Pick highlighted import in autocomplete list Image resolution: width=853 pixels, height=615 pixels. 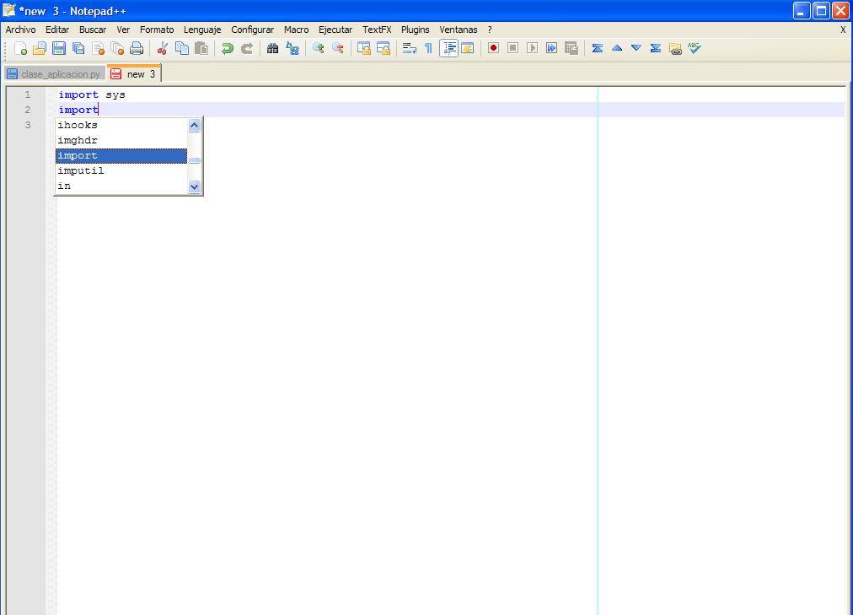121,156
